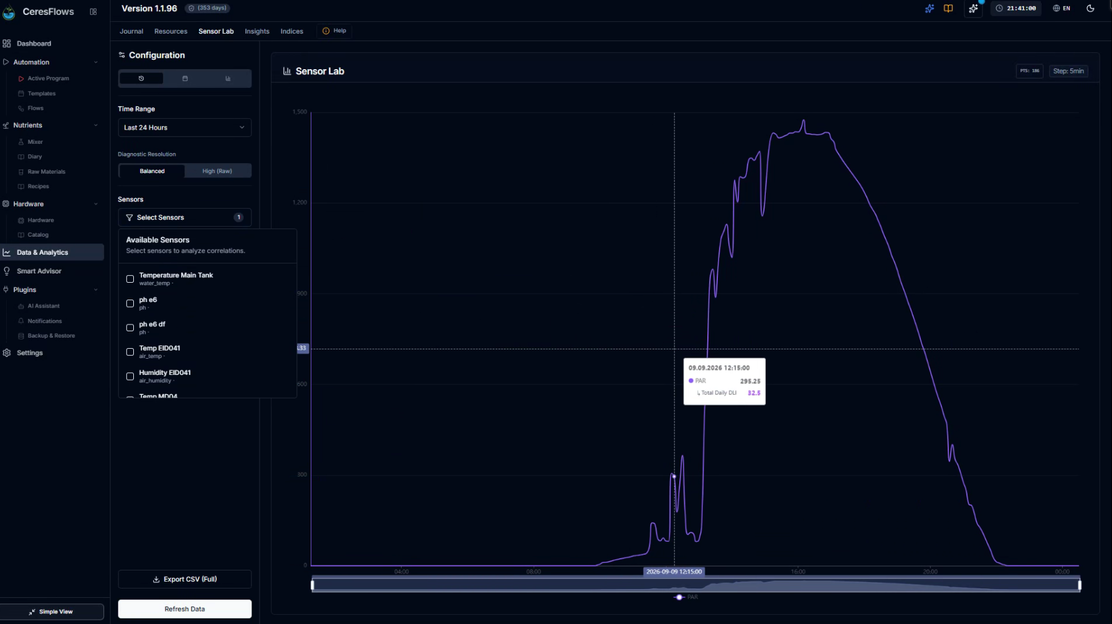Viewport: 1112px width, 624px height.
Task: Click the globe EN language selector
Action: point(1062,9)
